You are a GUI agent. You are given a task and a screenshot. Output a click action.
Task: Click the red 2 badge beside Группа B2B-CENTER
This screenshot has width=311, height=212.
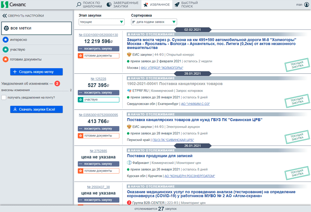129,203
